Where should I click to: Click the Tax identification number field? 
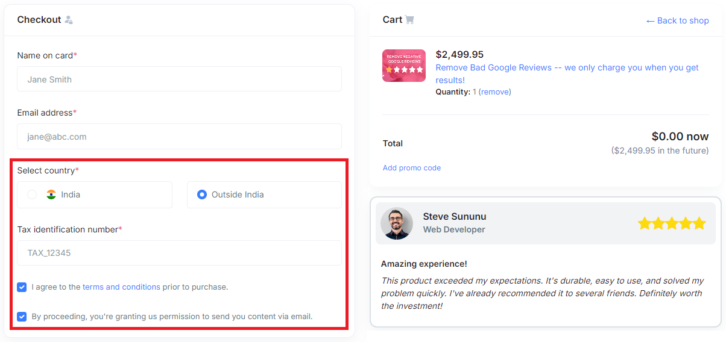179,253
